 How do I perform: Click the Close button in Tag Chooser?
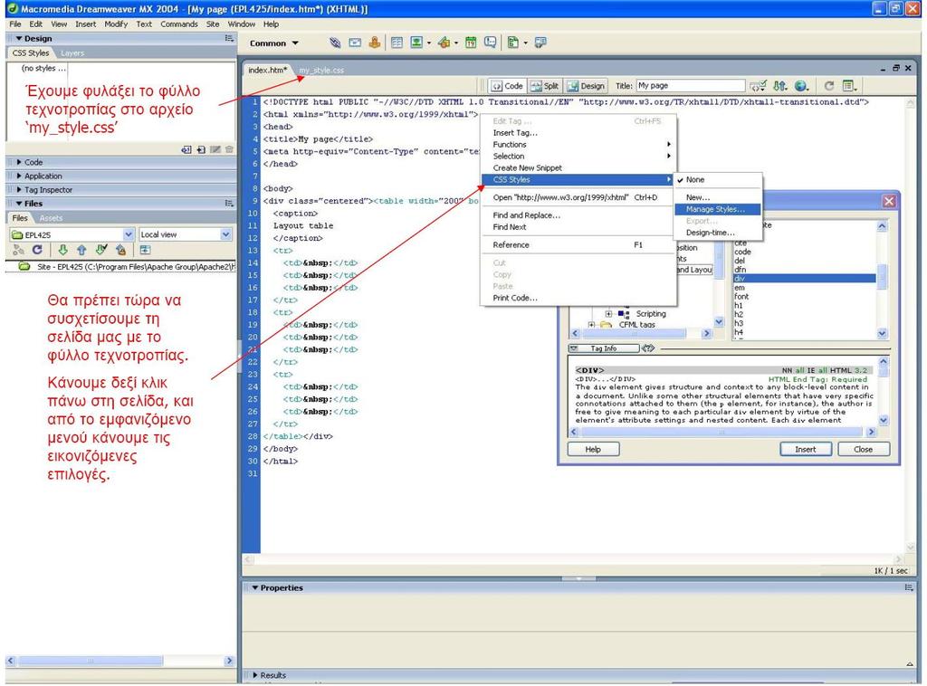863,449
